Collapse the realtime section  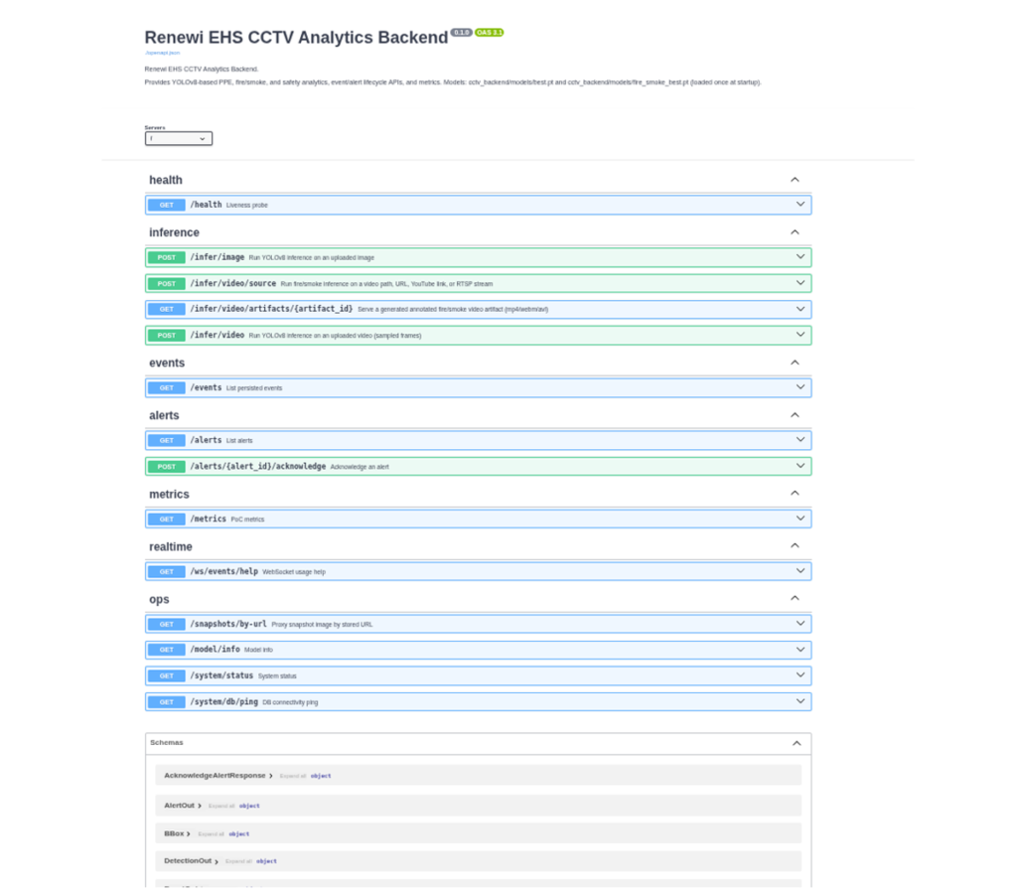click(795, 546)
